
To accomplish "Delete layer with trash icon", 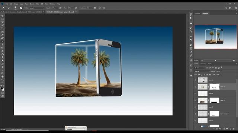I will click(234, 129).
